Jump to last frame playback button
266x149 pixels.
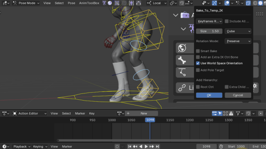pos(157,147)
